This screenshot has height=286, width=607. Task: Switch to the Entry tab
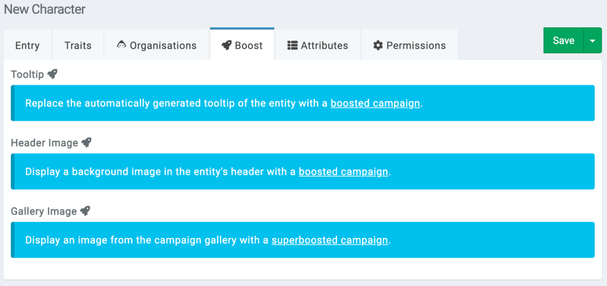point(27,45)
